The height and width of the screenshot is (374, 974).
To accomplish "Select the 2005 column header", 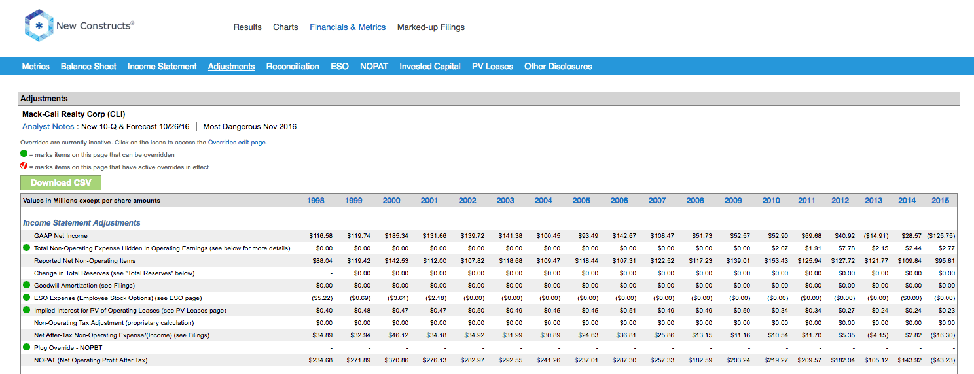I will [x=581, y=201].
